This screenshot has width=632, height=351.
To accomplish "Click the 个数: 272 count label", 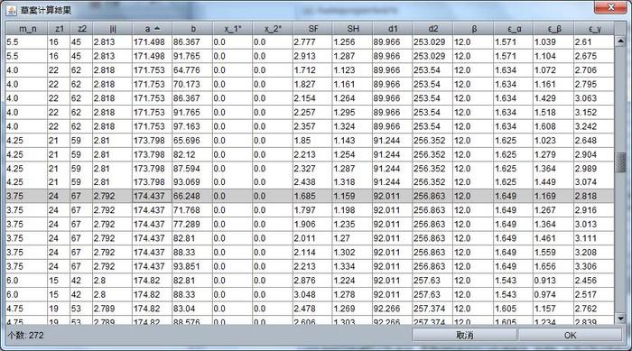I will 25,336.
